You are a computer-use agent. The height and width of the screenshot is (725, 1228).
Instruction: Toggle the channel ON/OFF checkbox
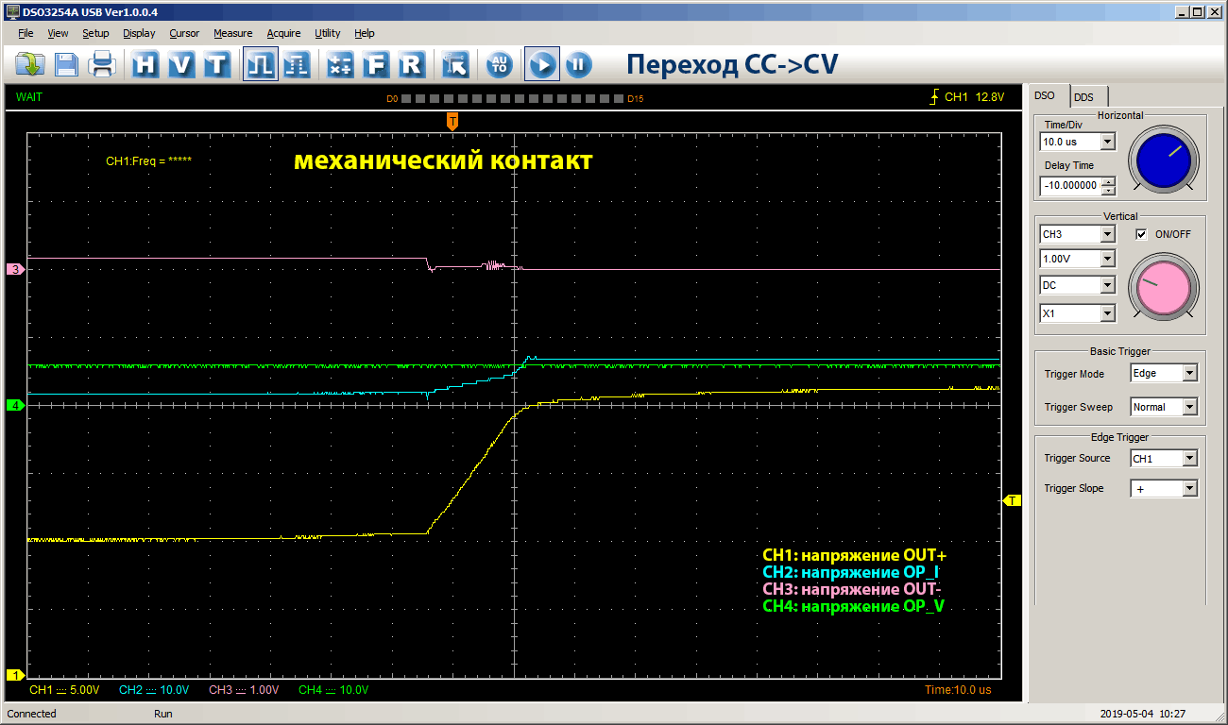[1141, 234]
